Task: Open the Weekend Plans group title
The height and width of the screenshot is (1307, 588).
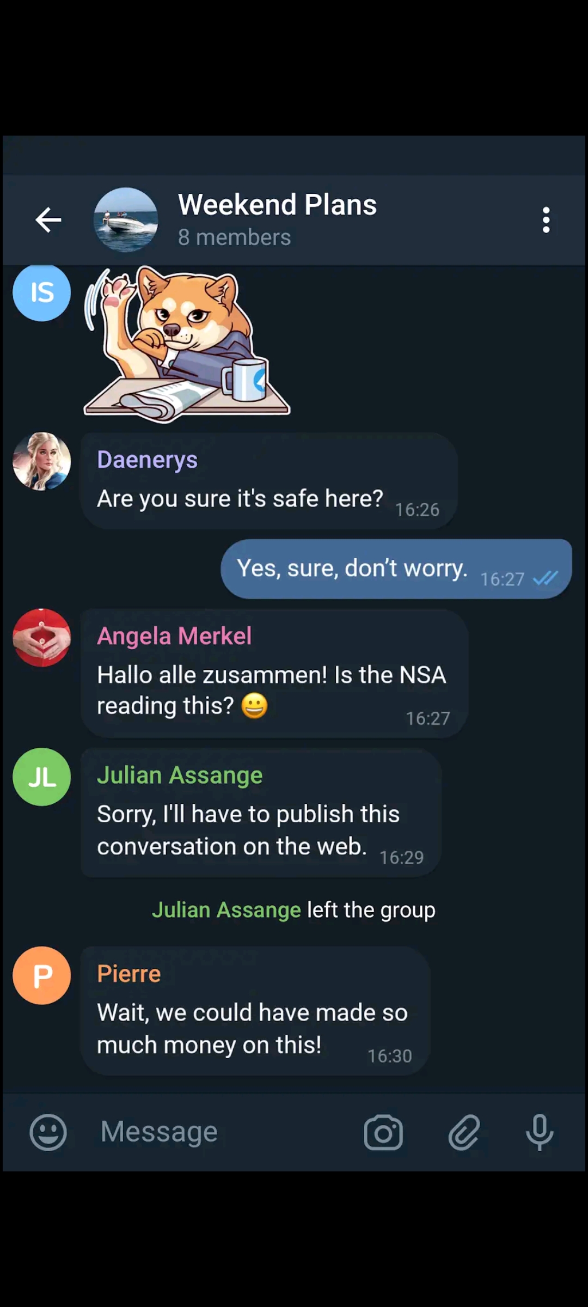Action: coord(277,205)
